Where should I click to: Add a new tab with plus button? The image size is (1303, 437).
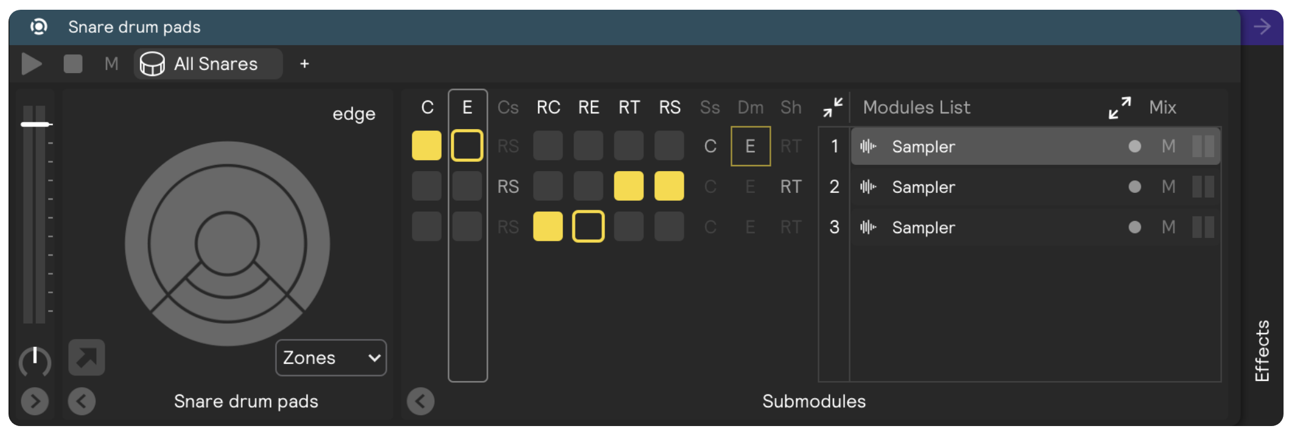click(304, 64)
